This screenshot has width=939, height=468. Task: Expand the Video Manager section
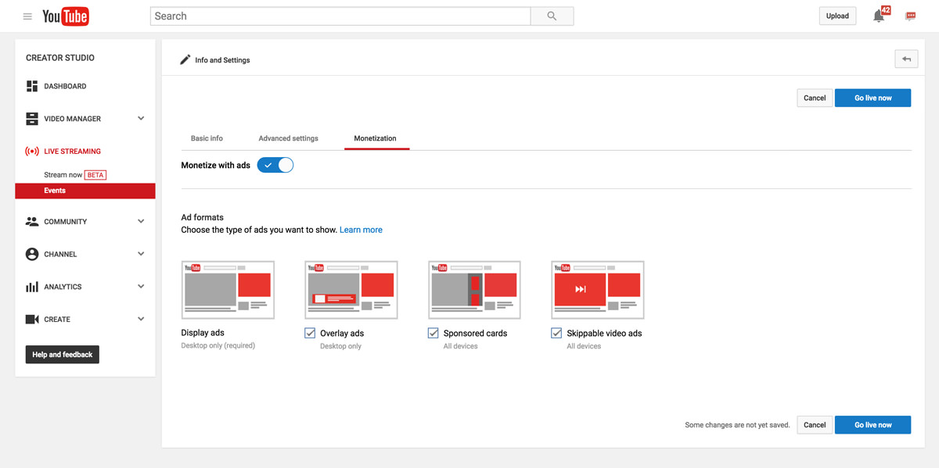(141, 119)
